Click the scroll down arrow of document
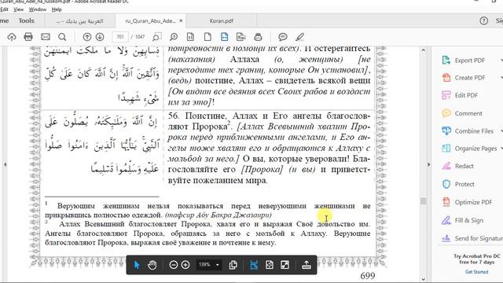503x283 pixels. pyautogui.click(x=424, y=280)
